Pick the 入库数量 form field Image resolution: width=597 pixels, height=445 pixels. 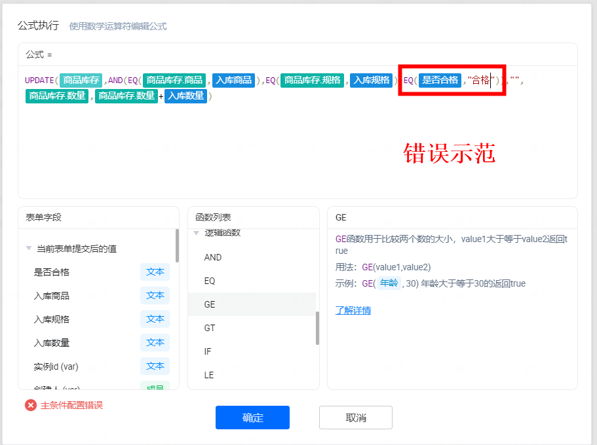click(52, 343)
